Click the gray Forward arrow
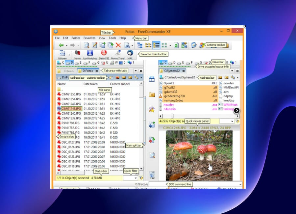 [x=72, y=45]
